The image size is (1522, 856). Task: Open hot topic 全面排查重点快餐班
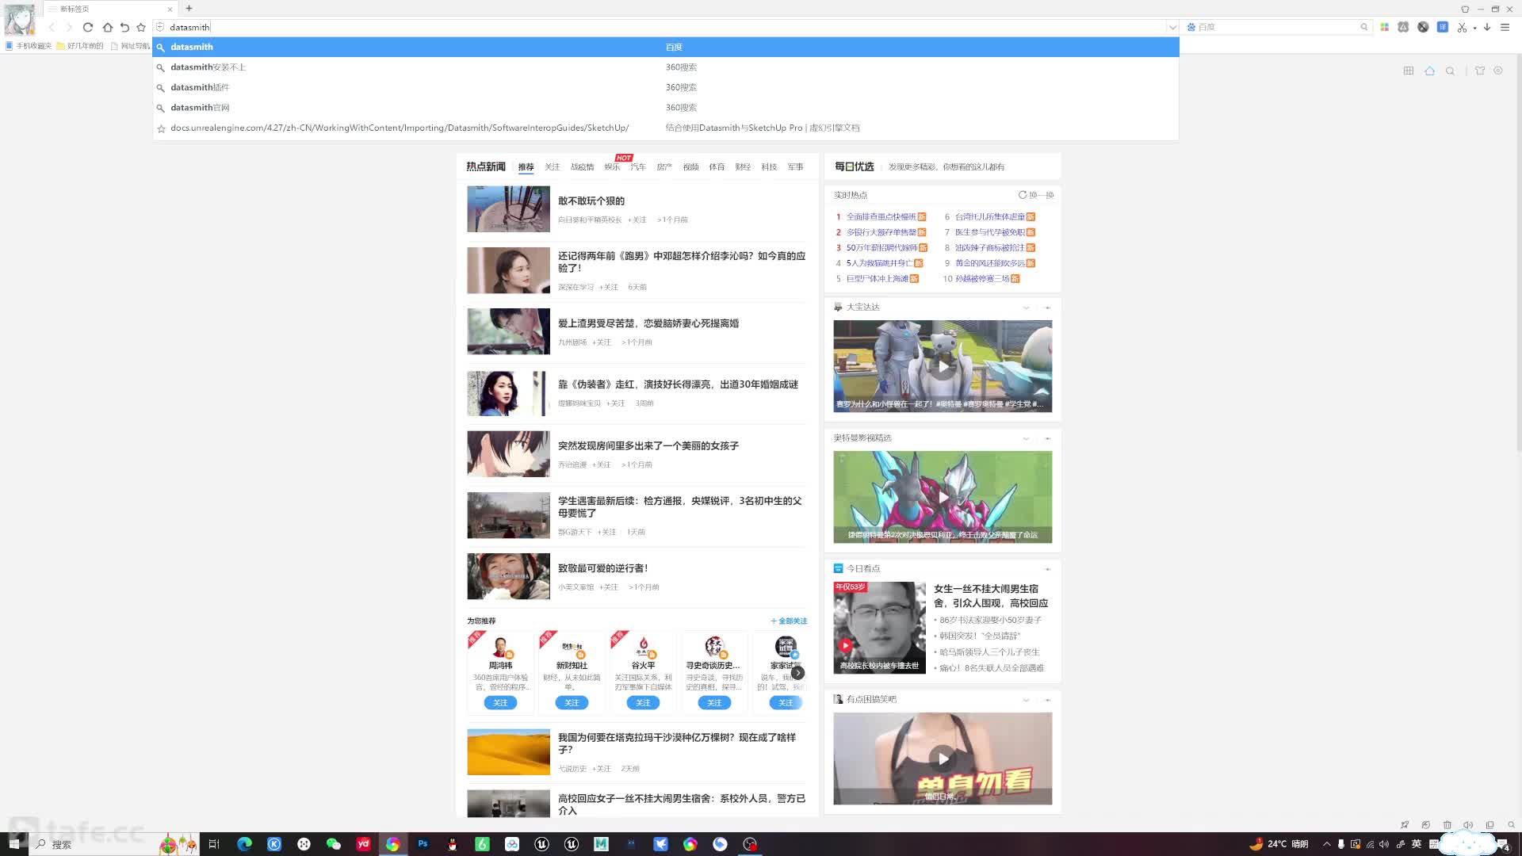coord(881,216)
